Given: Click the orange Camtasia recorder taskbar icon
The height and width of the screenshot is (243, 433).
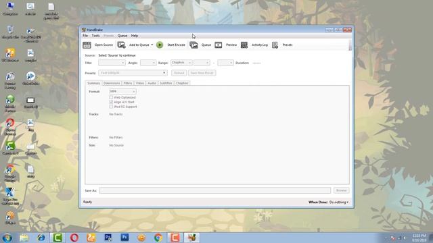Looking at the screenshot, I should click(x=175, y=238).
